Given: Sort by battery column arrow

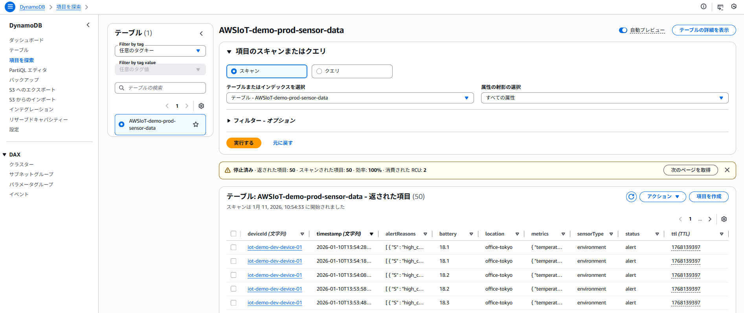Looking at the screenshot, I should pyautogui.click(x=471, y=234).
